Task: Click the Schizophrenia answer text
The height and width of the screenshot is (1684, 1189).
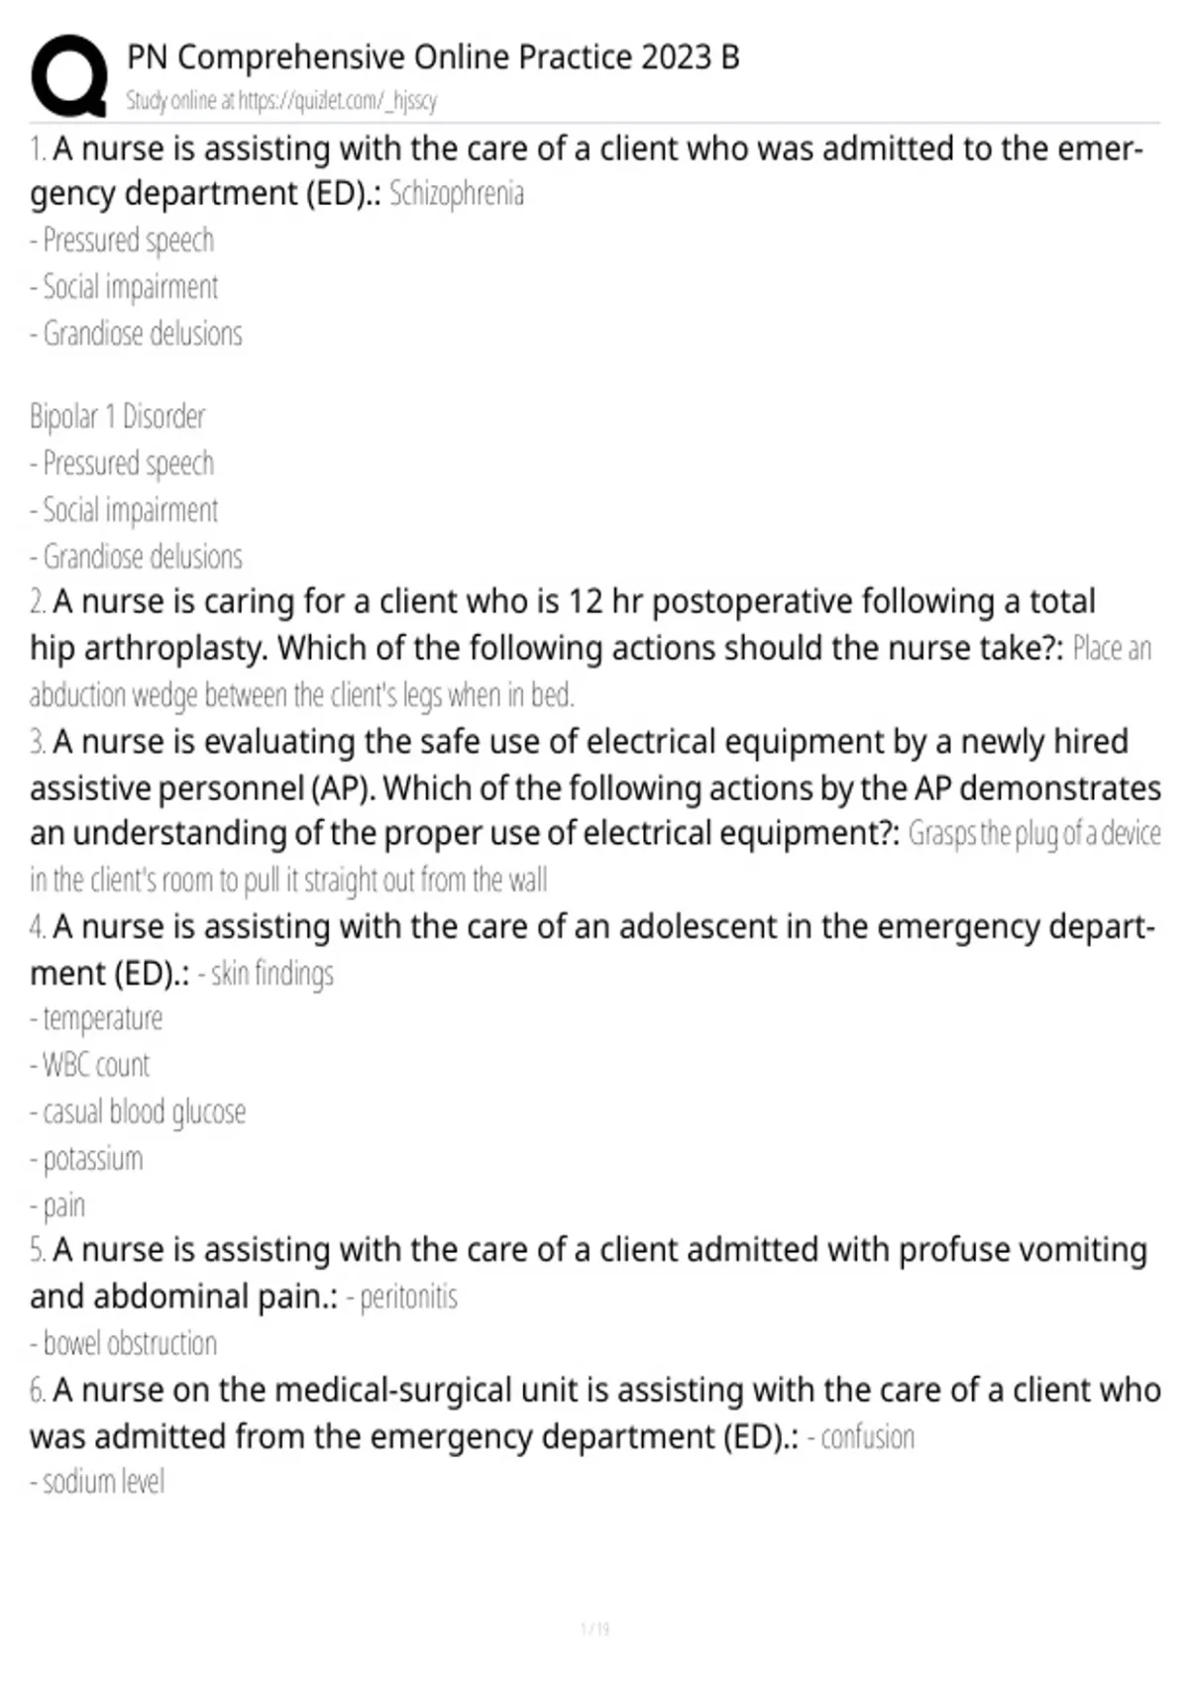Action: click(x=456, y=193)
